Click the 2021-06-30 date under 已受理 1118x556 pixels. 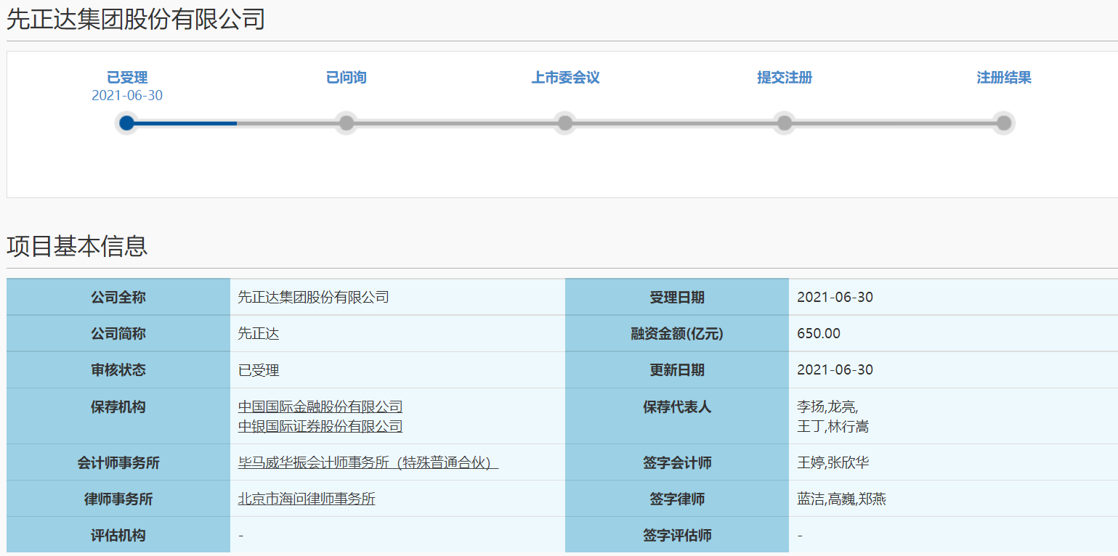click(x=127, y=95)
